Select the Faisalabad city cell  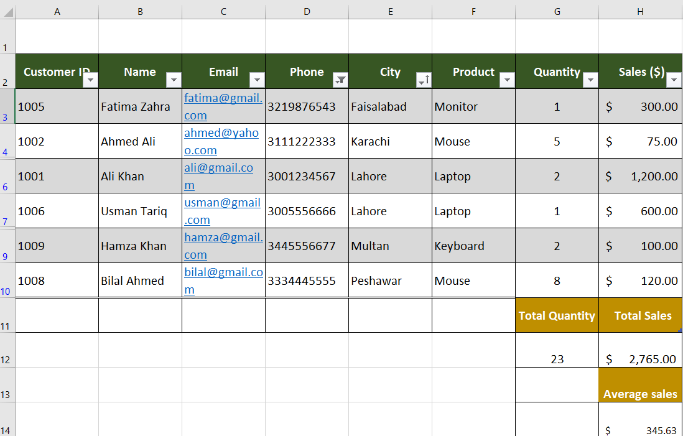[x=390, y=106]
